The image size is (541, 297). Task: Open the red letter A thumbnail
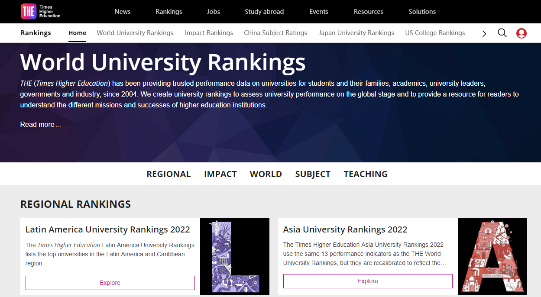point(492,257)
